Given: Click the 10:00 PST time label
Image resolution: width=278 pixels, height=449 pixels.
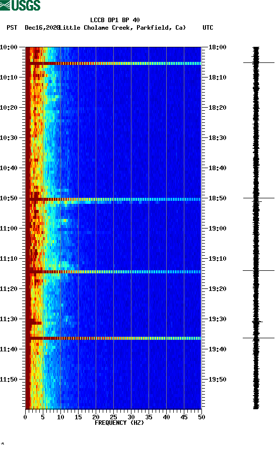Looking at the screenshot, I should click(9, 47).
